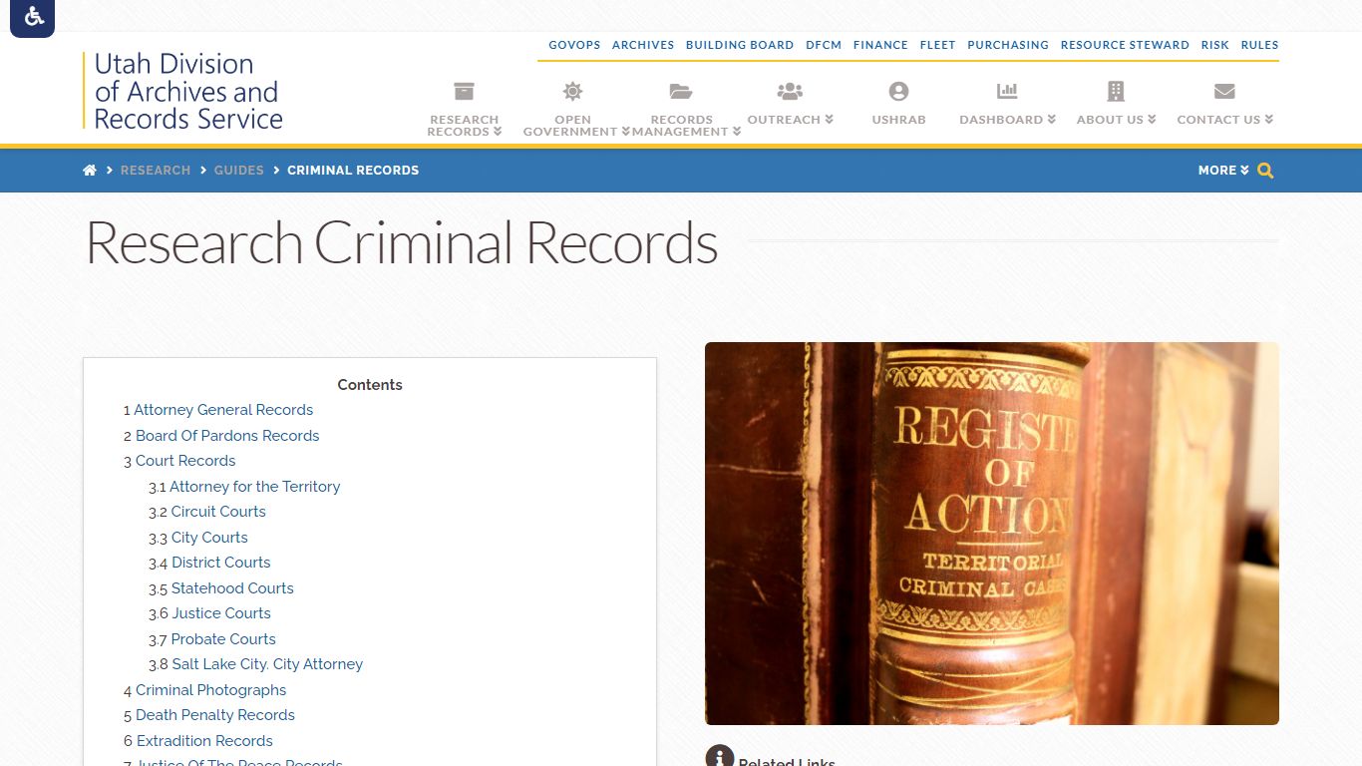Jump to Extradition Records section
1362x766 pixels.
pyautogui.click(x=204, y=741)
